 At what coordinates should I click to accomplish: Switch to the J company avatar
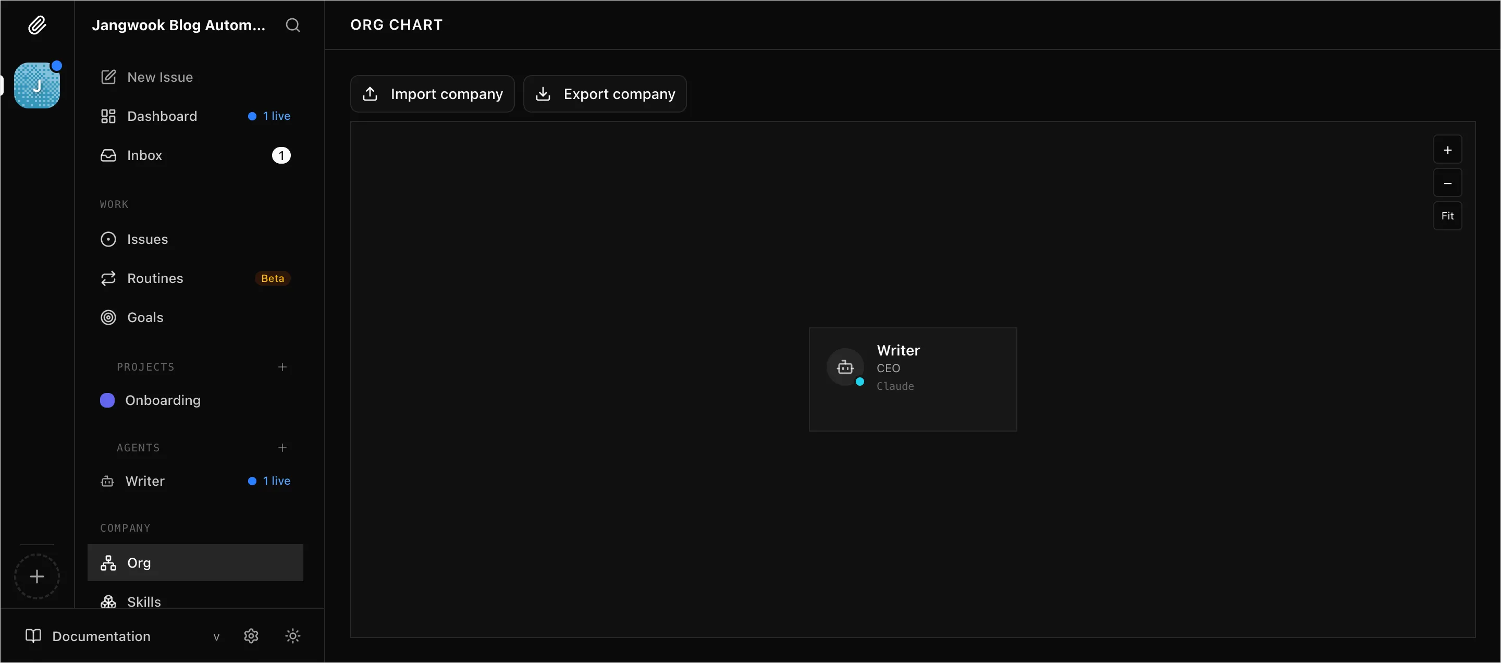click(36, 85)
